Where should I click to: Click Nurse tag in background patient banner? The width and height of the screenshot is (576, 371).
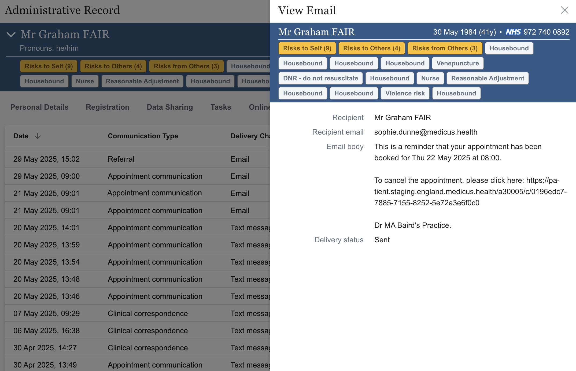point(85,81)
